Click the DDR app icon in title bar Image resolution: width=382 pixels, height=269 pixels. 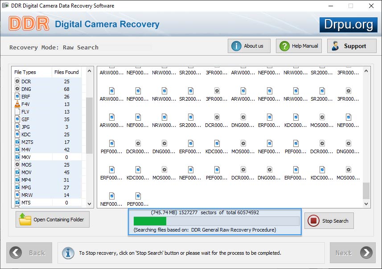coord(5,5)
